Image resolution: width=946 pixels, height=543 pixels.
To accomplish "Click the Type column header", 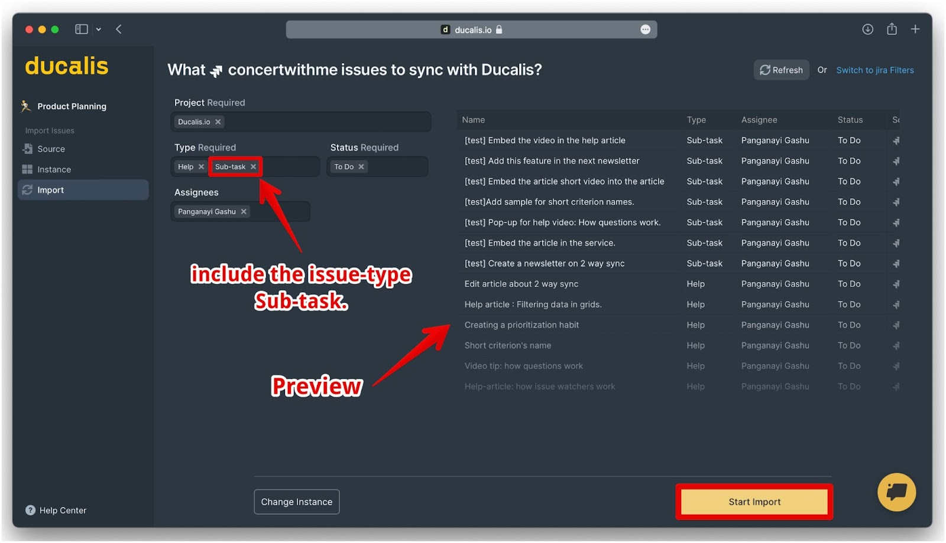I will [x=696, y=120].
